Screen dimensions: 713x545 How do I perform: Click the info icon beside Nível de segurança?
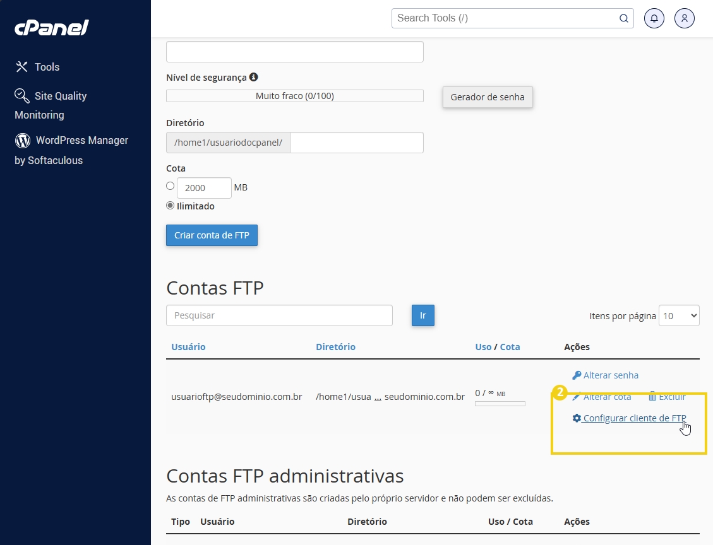point(254,77)
